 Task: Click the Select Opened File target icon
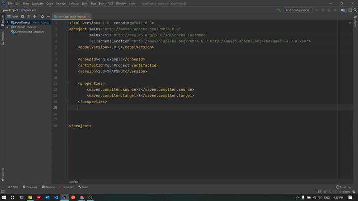(22, 17)
